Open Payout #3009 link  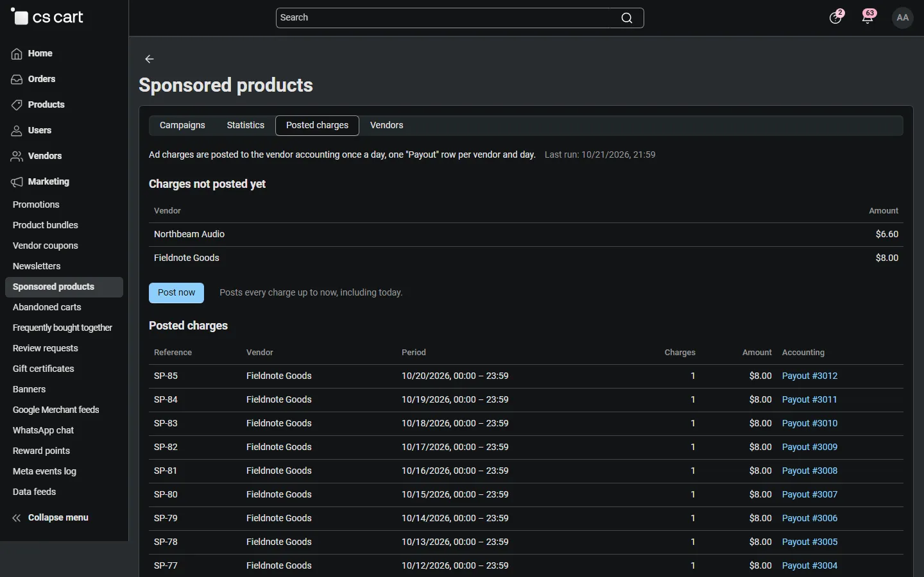pos(810,447)
